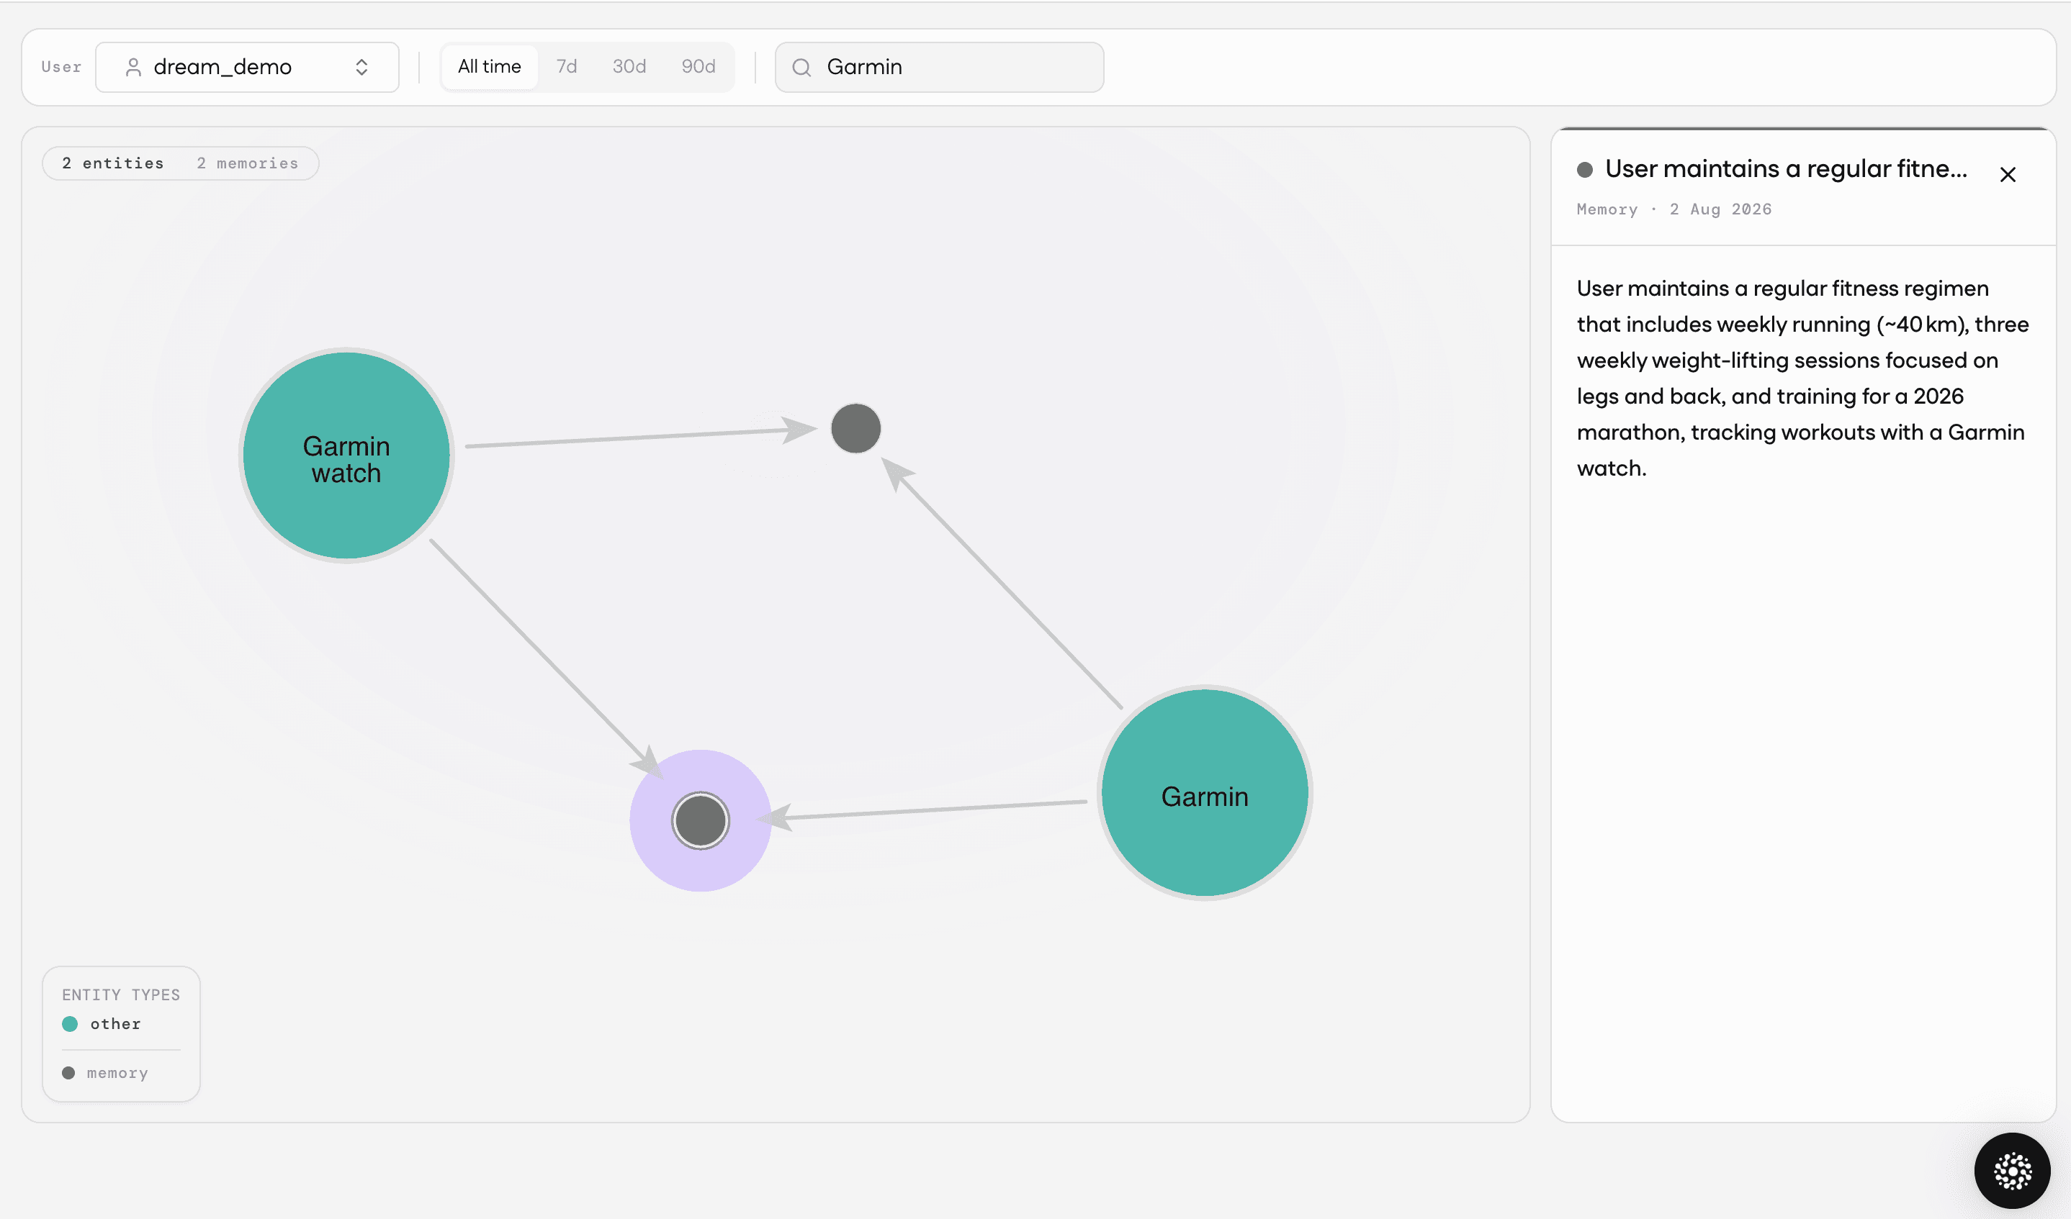The width and height of the screenshot is (2071, 1219).
Task: Click the unselected gray memory node
Action: click(855, 428)
